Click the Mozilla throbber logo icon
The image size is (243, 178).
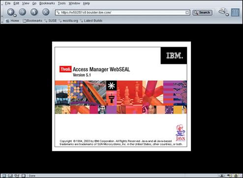click(235, 12)
